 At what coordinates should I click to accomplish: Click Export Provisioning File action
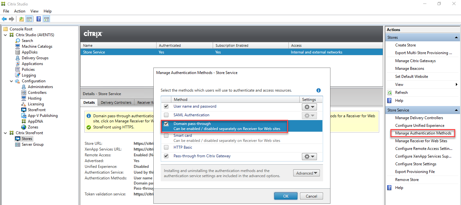415,172
